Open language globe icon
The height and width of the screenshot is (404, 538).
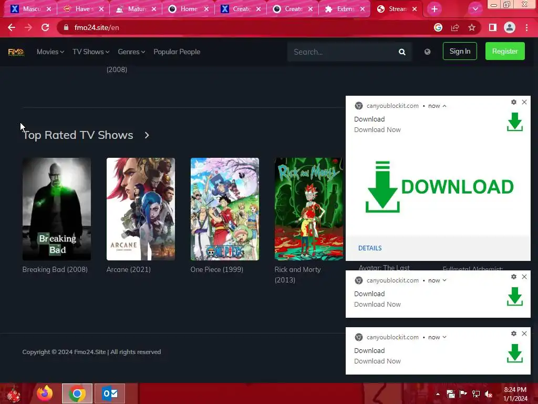[427, 52]
